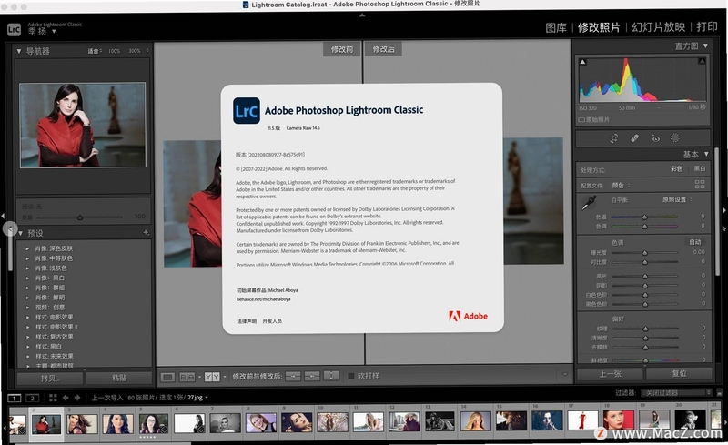Switch to the 打印 Print module
This screenshot has height=445, width=728.
click(707, 26)
